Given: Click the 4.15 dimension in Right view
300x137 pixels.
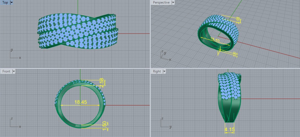Looking at the screenshot, I should (229, 130).
